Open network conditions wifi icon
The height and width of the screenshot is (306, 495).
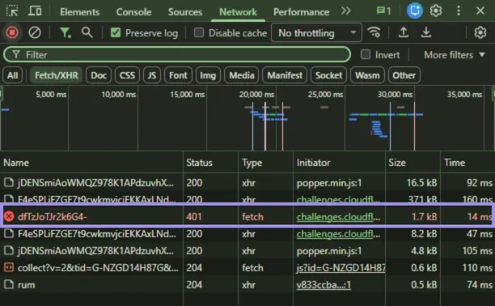(x=374, y=32)
